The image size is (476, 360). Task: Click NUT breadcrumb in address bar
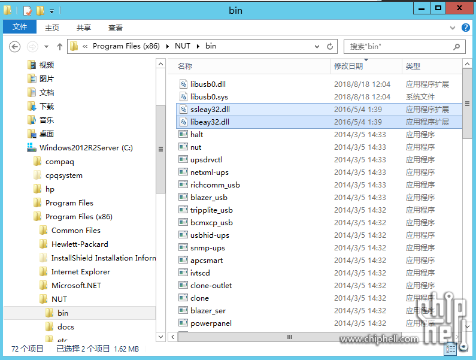point(183,46)
